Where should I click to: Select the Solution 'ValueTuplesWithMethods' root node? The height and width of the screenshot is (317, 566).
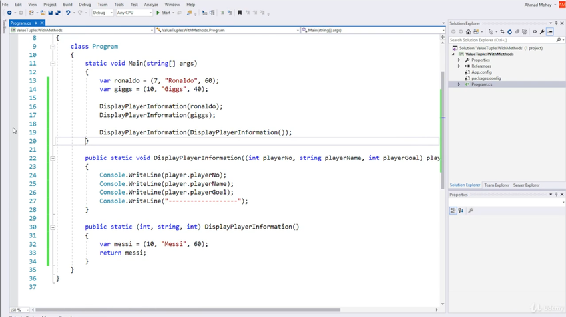click(x=501, y=48)
